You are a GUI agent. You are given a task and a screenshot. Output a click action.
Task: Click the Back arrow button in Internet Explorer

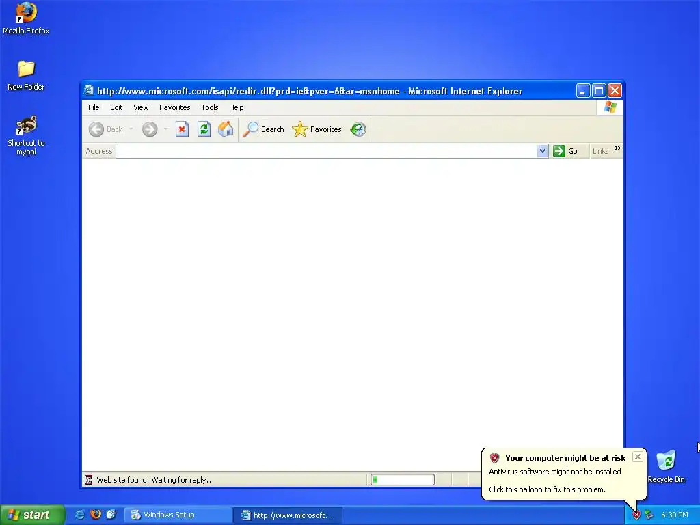pos(105,129)
